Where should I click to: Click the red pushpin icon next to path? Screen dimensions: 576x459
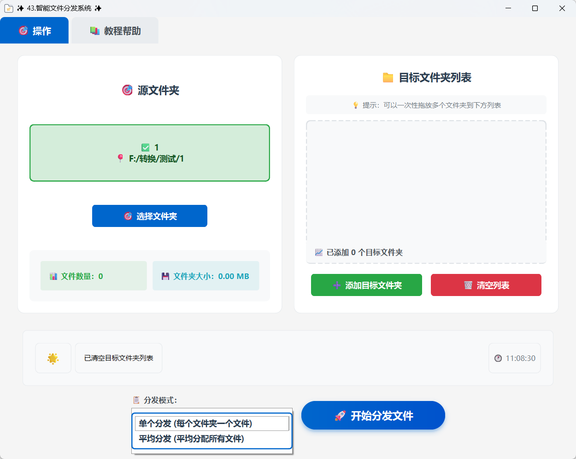[x=120, y=158]
